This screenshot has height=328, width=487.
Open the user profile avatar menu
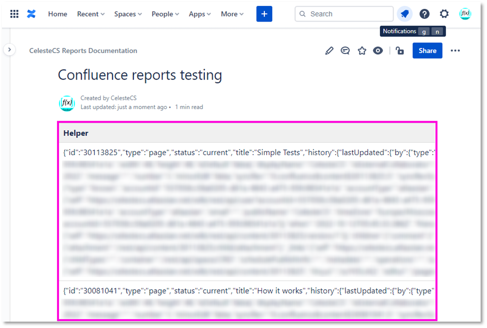click(x=465, y=14)
